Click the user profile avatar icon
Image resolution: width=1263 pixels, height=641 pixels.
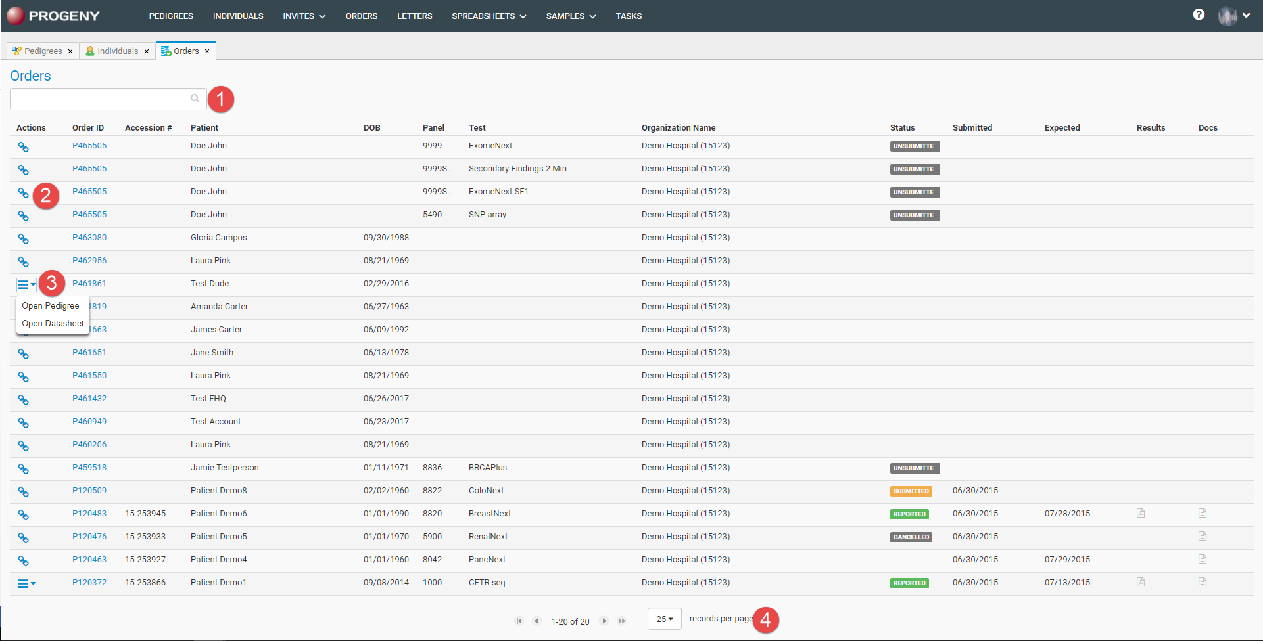1227,15
